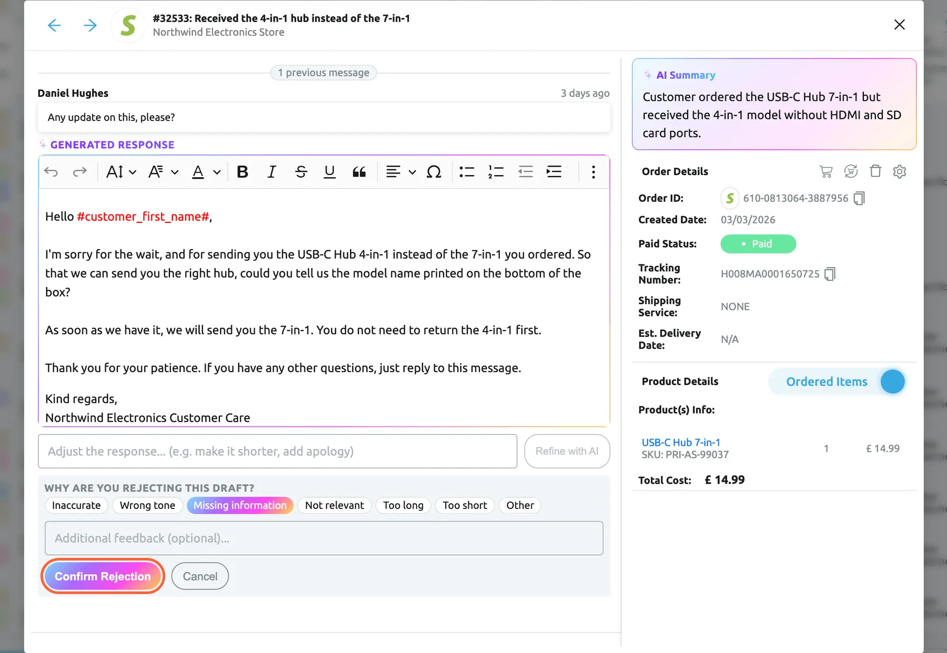
Task: Select Not relevant rejection reason
Action: [335, 505]
